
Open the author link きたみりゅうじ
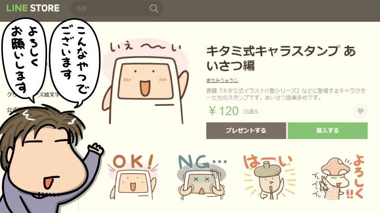[222, 80]
